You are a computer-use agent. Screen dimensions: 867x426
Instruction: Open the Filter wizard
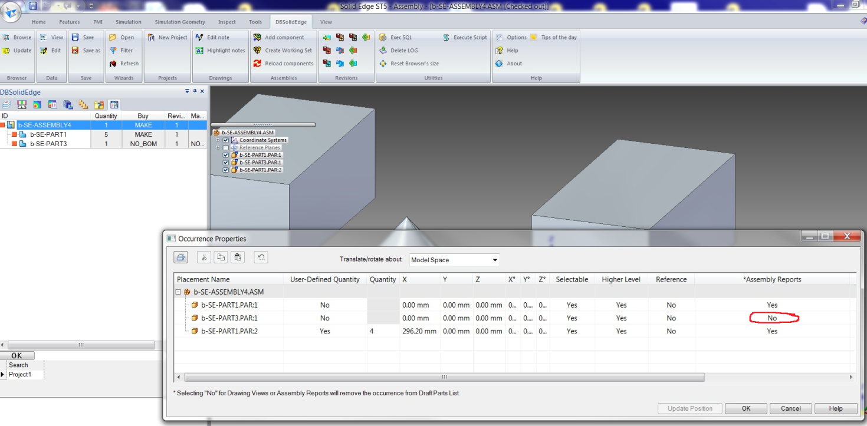point(121,51)
